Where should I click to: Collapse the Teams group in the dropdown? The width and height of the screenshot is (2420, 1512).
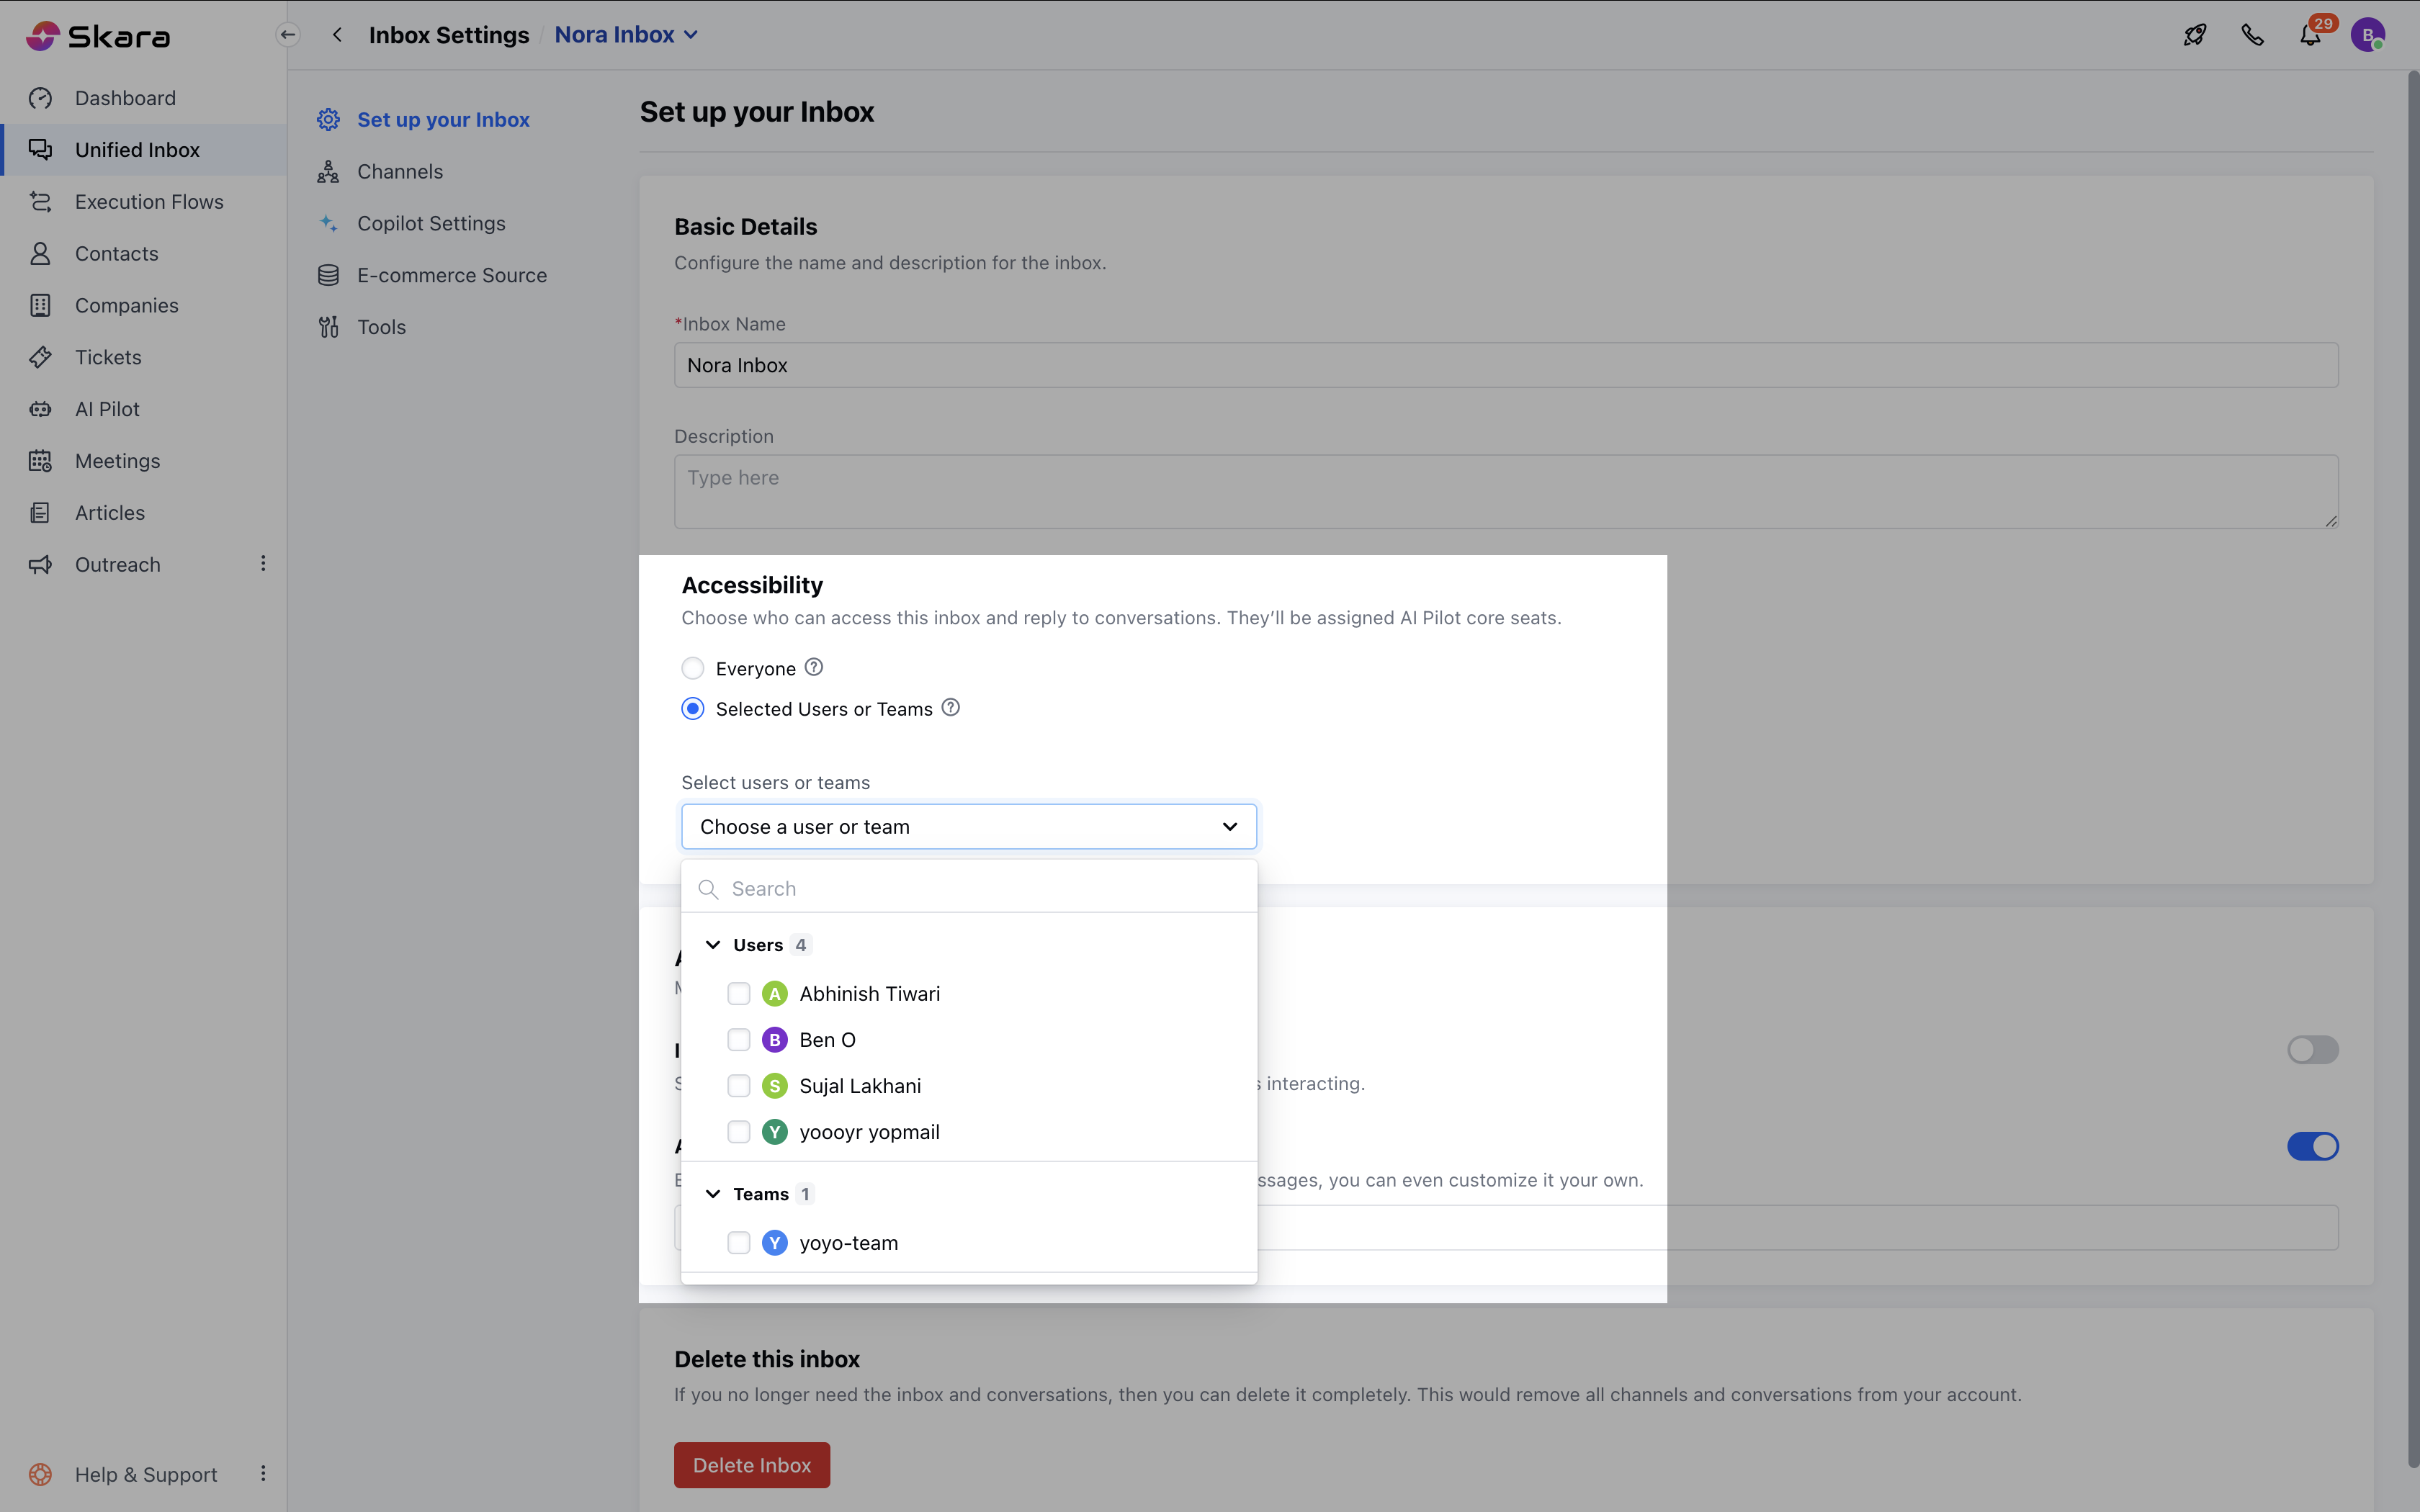point(713,1194)
